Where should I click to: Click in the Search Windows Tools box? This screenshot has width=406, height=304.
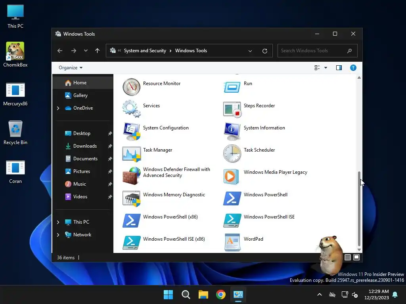click(x=317, y=51)
